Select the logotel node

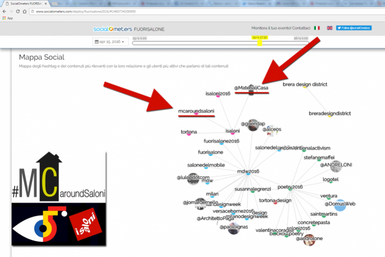(330, 179)
